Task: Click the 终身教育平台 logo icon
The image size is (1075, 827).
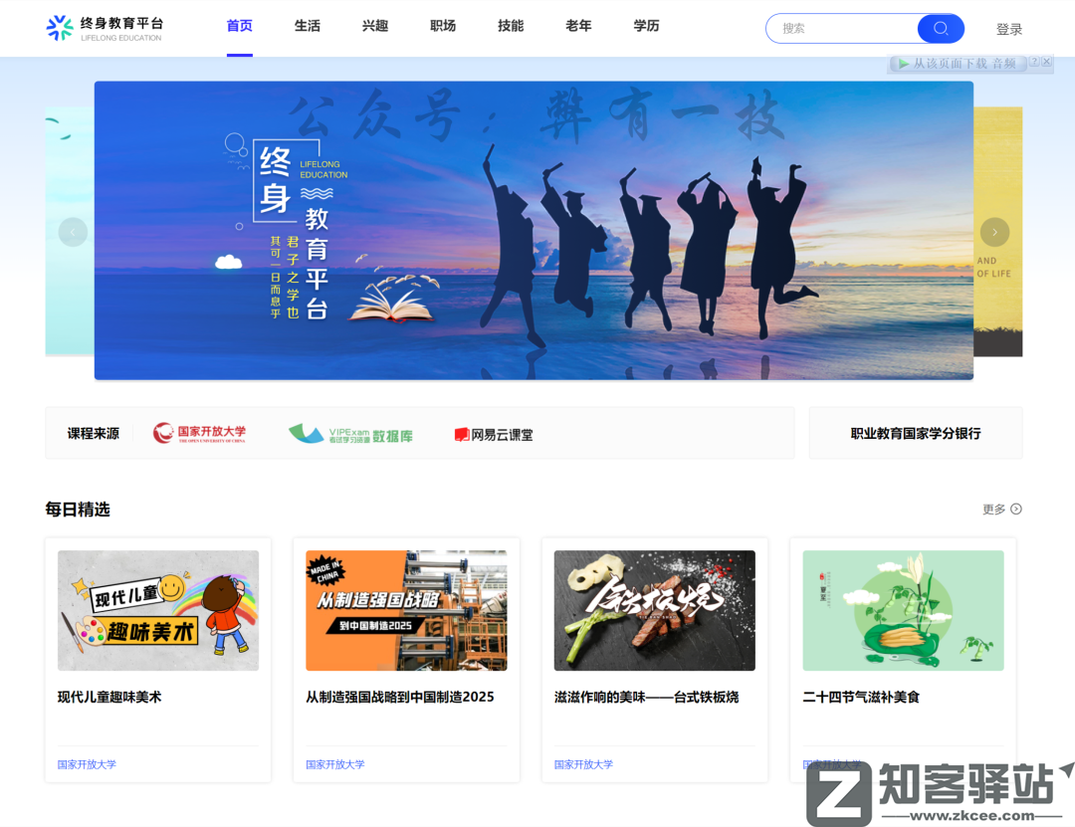Action: (58, 28)
